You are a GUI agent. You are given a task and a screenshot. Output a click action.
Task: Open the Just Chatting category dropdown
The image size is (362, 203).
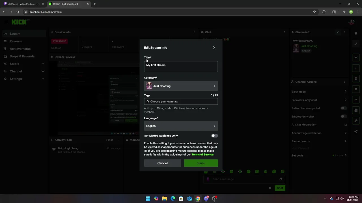(x=181, y=86)
